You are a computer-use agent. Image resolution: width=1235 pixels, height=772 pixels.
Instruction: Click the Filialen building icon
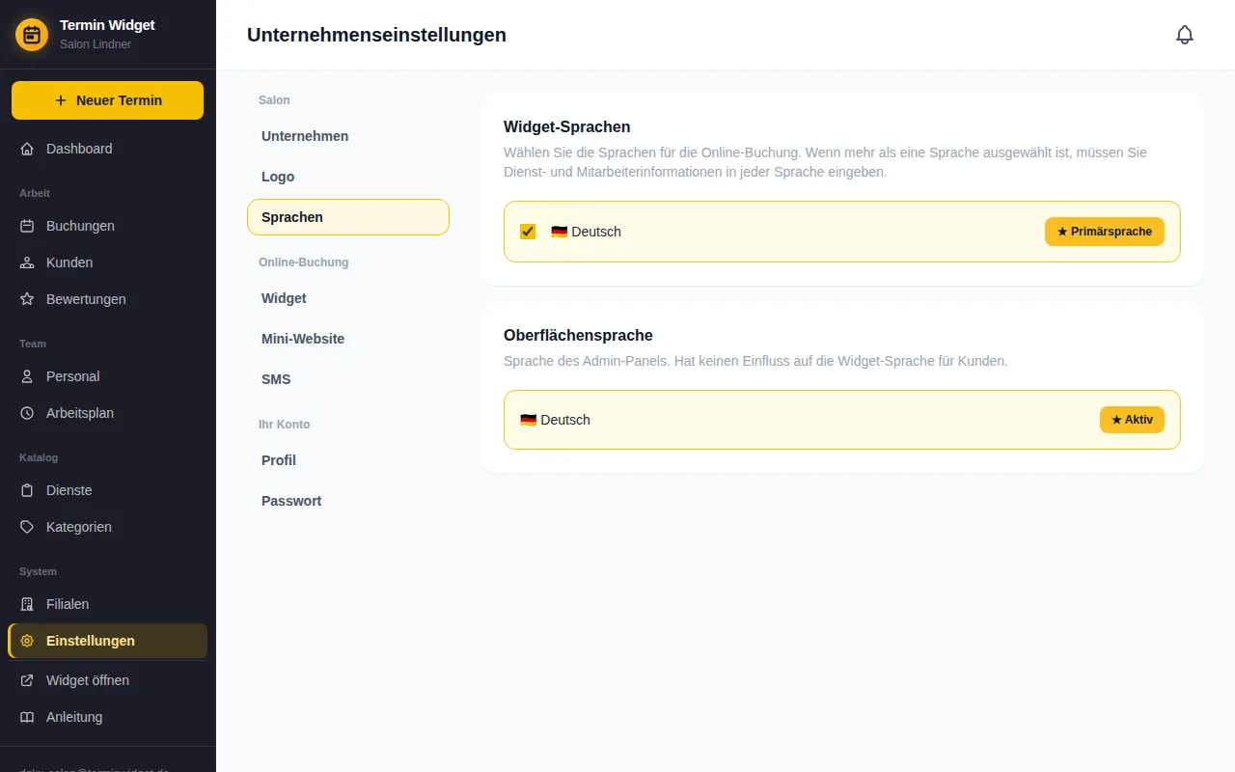27,604
